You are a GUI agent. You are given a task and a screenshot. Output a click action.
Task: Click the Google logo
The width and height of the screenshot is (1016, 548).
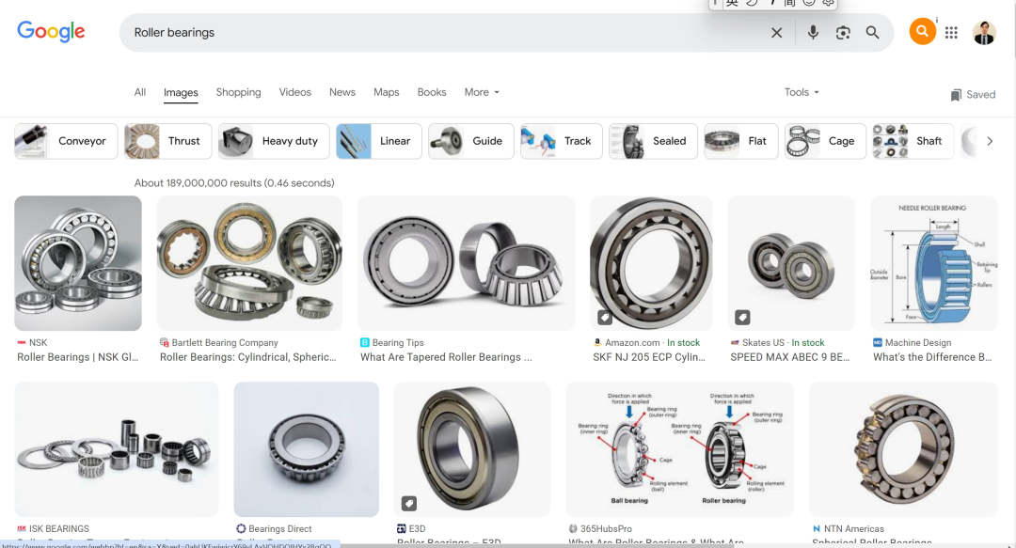(51, 32)
